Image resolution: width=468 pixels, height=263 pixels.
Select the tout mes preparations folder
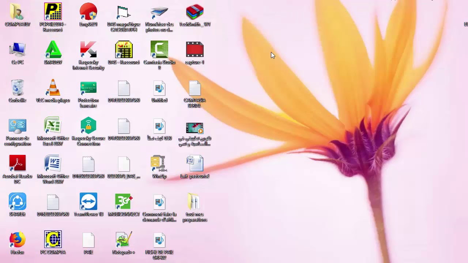(195, 202)
